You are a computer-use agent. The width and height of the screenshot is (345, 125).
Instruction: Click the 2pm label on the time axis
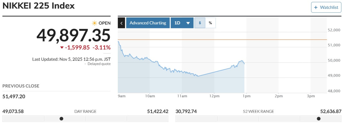pos(278,96)
